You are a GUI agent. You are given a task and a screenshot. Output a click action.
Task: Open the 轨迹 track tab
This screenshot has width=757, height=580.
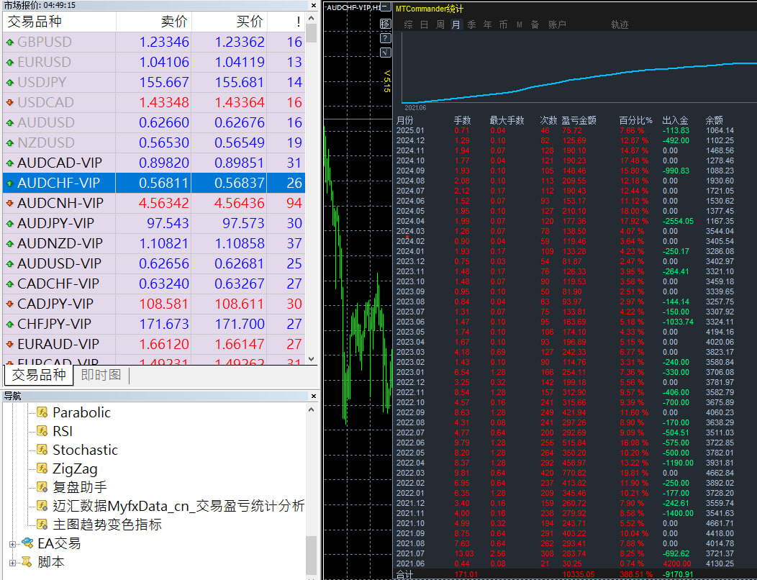tap(620, 24)
